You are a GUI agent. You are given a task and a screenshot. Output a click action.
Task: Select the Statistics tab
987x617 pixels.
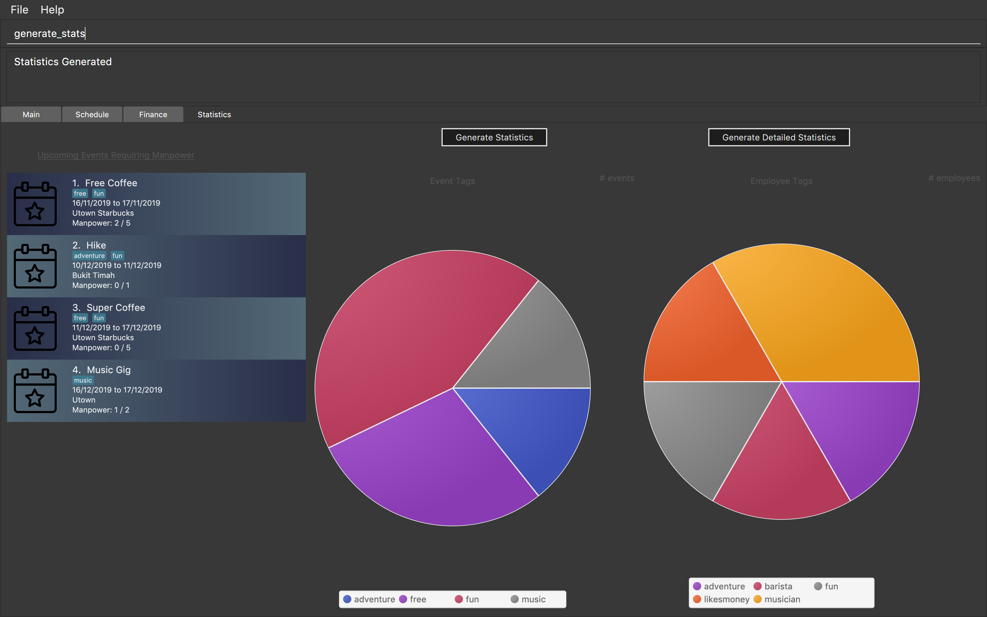point(214,114)
